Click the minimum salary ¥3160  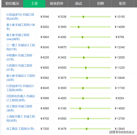click(62, 108)
